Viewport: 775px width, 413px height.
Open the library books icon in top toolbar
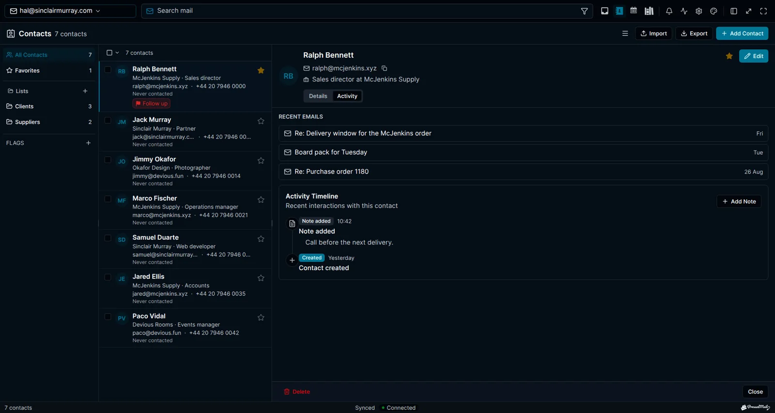[649, 11]
